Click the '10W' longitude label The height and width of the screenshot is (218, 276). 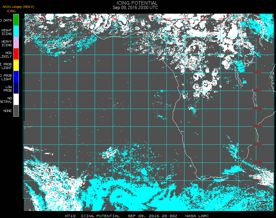click(96, 19)
